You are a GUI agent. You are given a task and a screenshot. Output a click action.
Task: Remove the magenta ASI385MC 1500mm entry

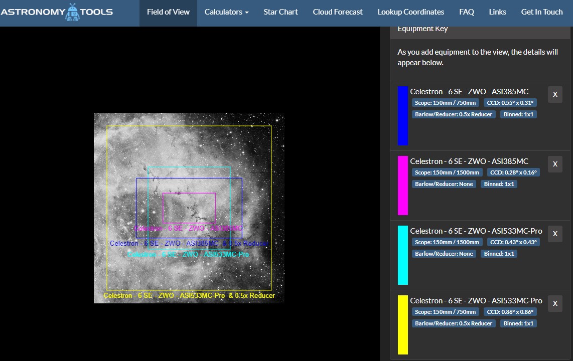[555, 164]
